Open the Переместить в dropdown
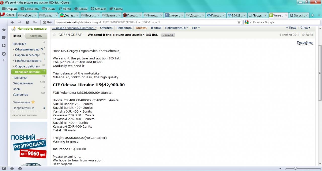This screenshot has width=322, height=171. click(x=177, y=28)
